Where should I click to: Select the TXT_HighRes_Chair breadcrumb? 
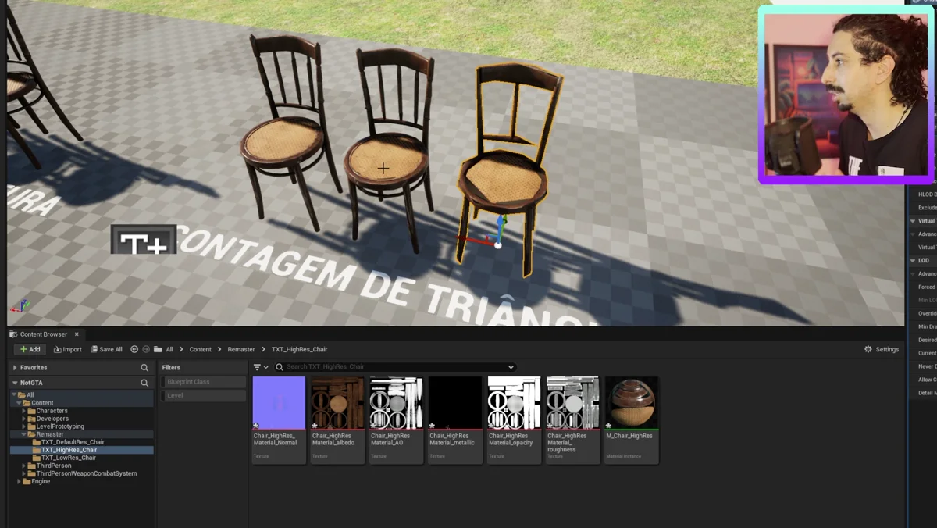[300, 349]
